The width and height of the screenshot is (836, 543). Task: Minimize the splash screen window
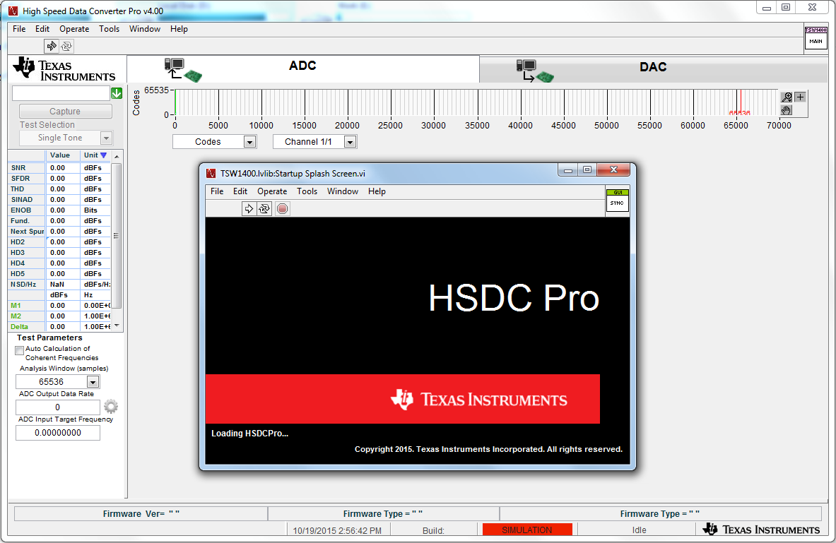(x=568, y=170)
